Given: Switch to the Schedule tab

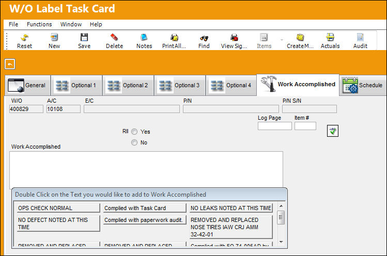Looking at the screenshot, I should pos(363,85).
